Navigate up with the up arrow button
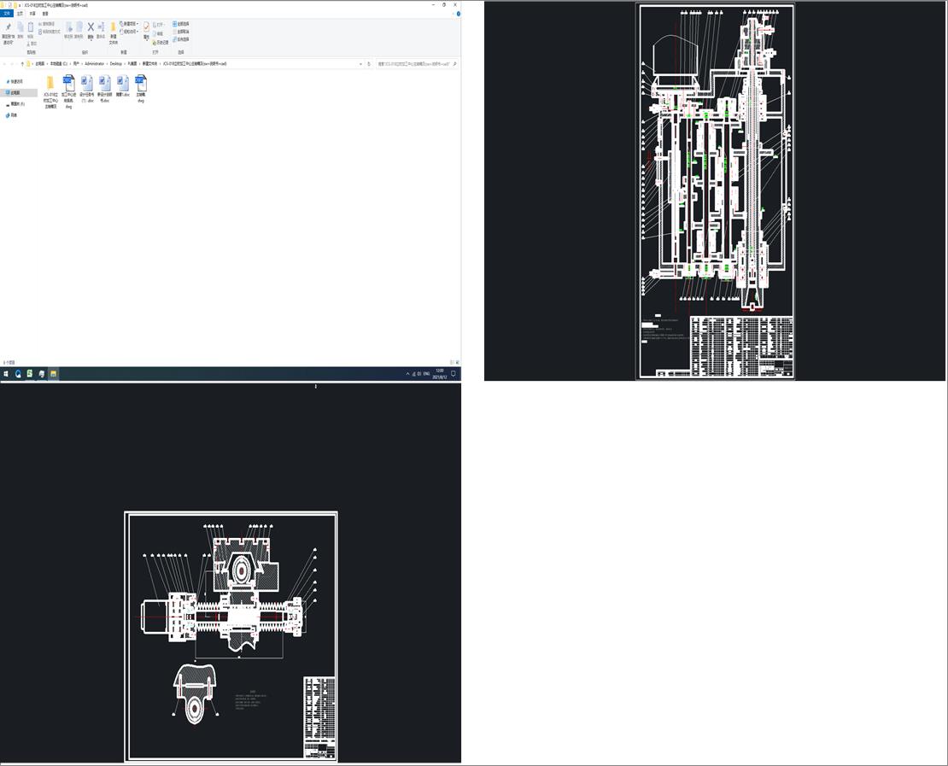 pyautogui.click(x=23, y=63)
